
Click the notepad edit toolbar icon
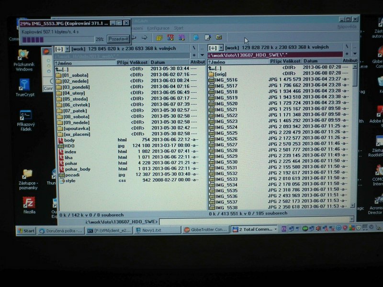pyautogui.click(x=208, y=37)
